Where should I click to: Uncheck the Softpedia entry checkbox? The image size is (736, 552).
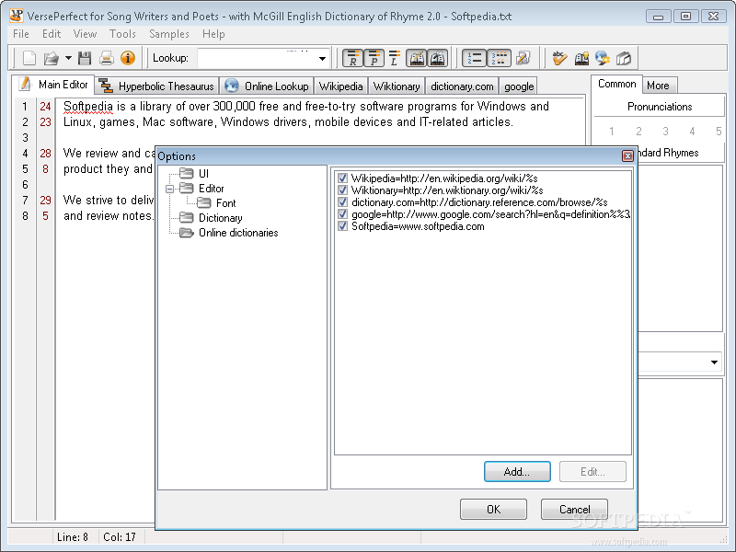342,226
